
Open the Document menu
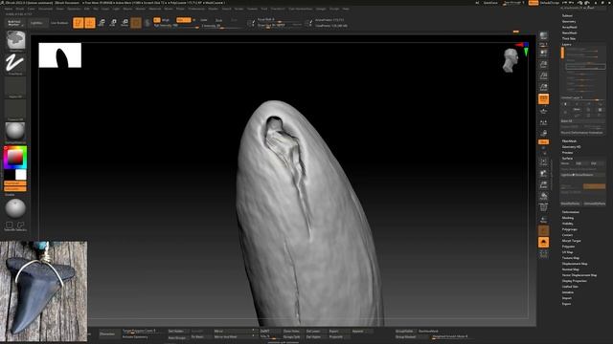46,9
